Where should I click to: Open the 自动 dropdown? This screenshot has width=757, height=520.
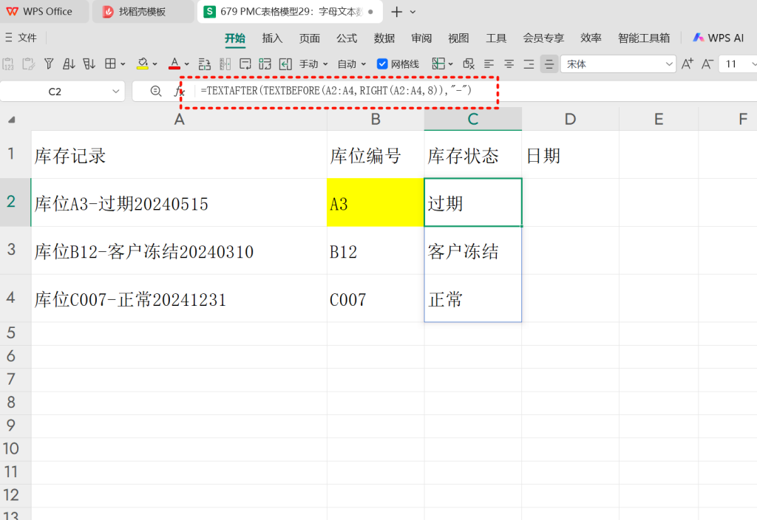(x=351, y=64)
